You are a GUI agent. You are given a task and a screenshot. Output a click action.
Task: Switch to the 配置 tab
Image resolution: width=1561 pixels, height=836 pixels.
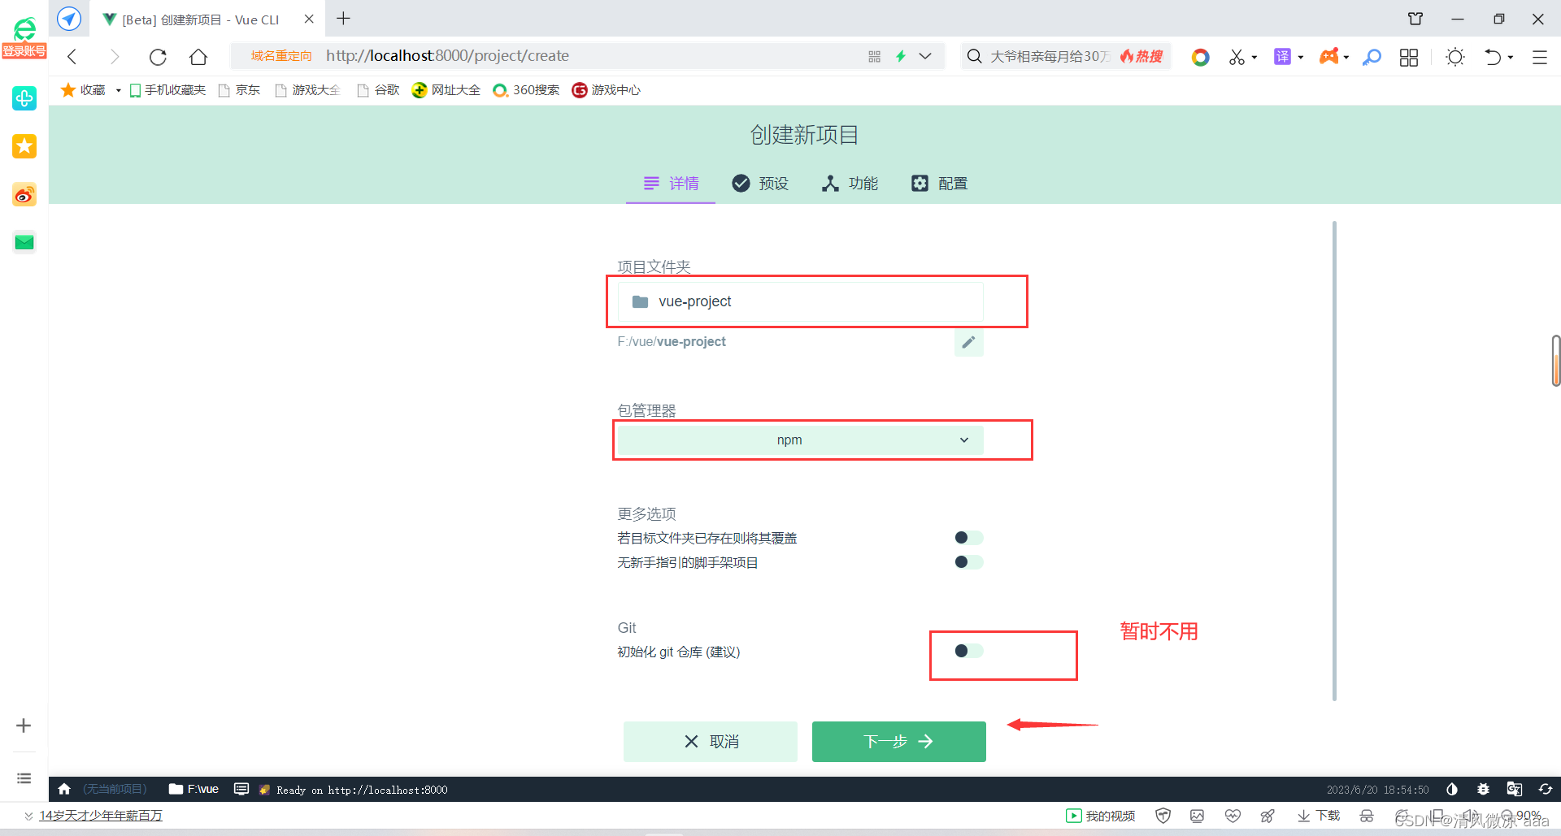click(939, 184)
